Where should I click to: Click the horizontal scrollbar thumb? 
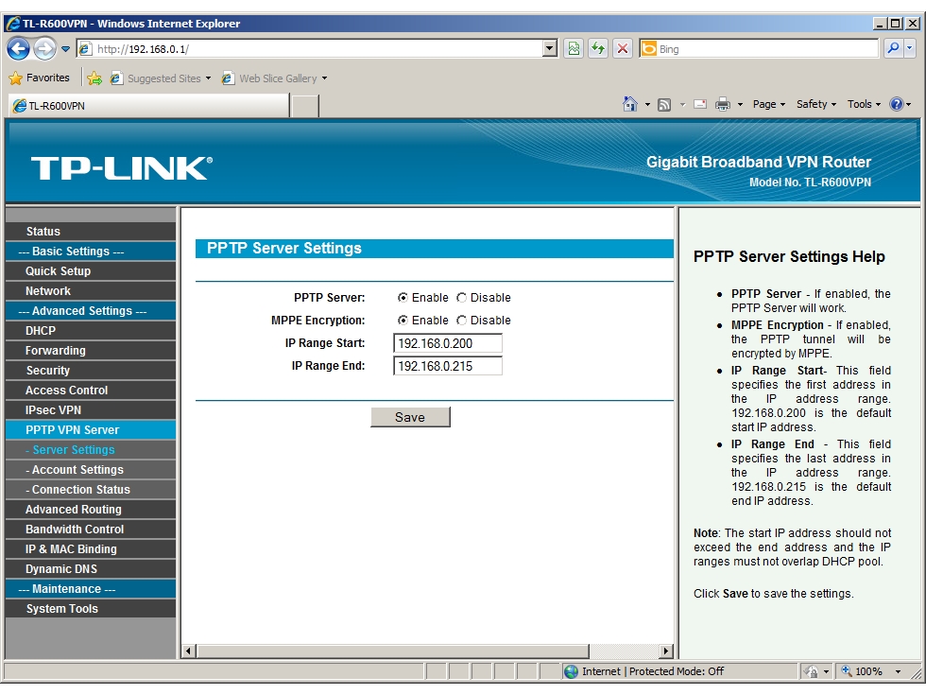coord(393,652)
